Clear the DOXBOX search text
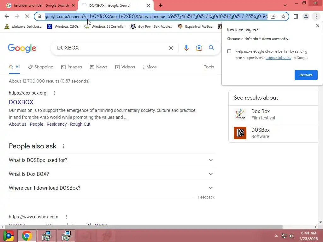 tap(171, 48)
